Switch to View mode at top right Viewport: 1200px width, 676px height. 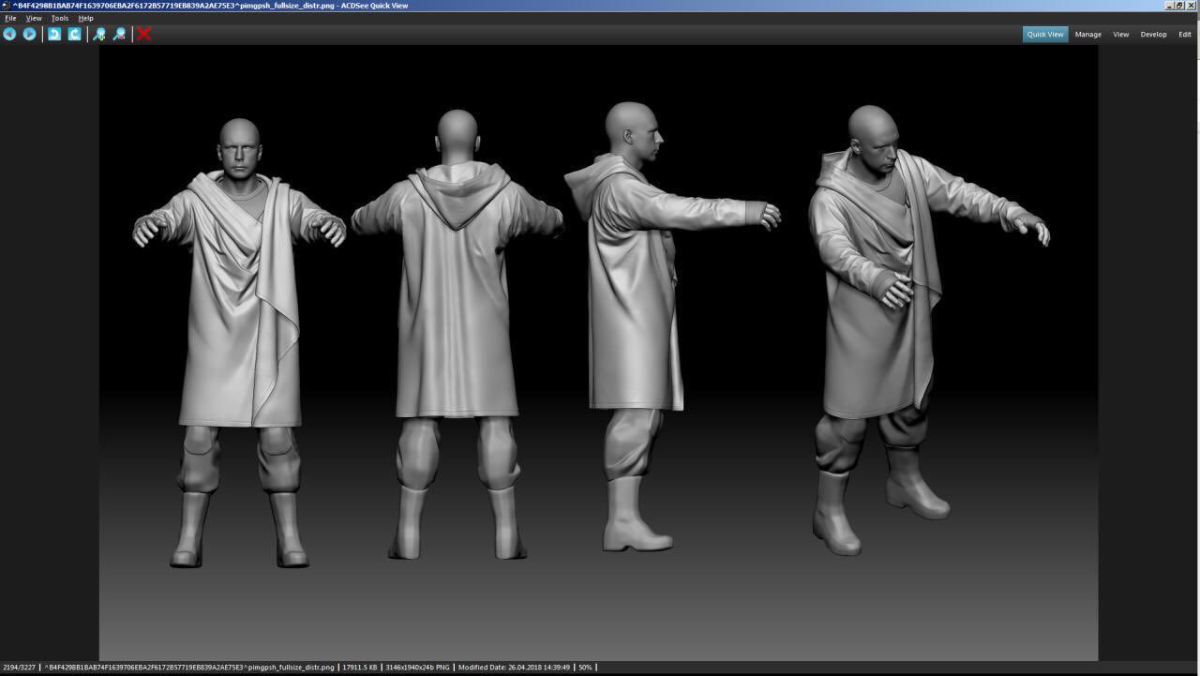(x=1120, y=34)
